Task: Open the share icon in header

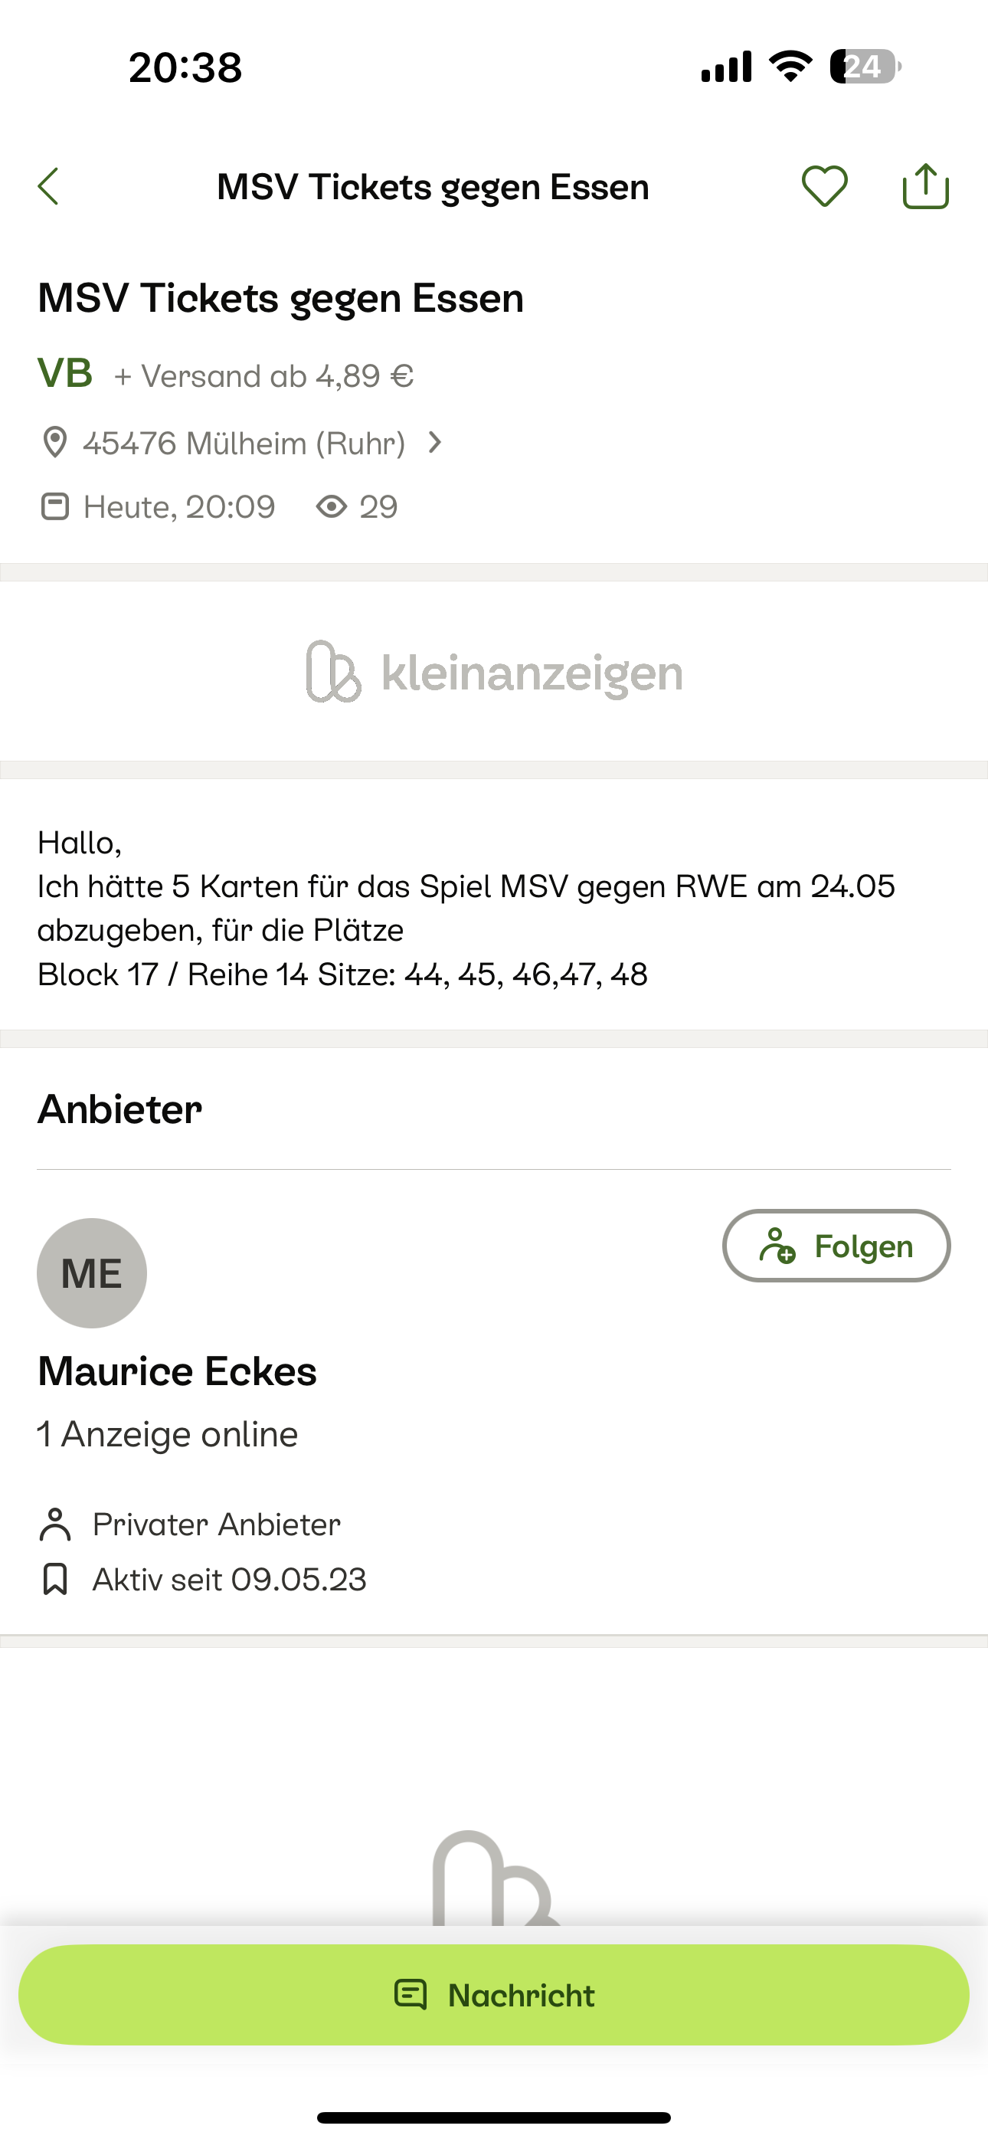Action: pyautogui.click(x=926, y=185)
